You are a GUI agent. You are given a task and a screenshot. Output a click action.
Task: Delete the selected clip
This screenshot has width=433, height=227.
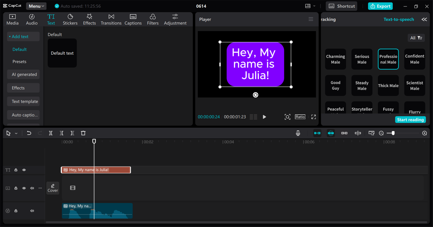tap(83, 133)
